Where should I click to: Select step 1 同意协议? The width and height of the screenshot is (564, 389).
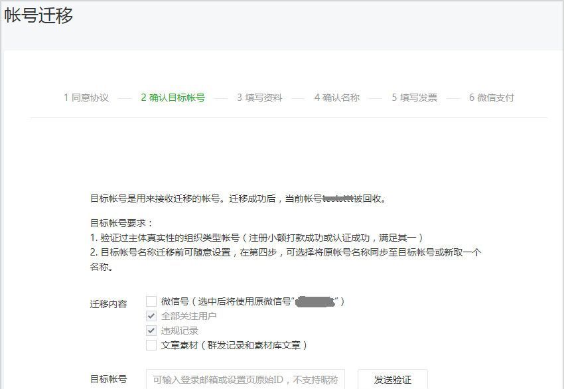86,97
